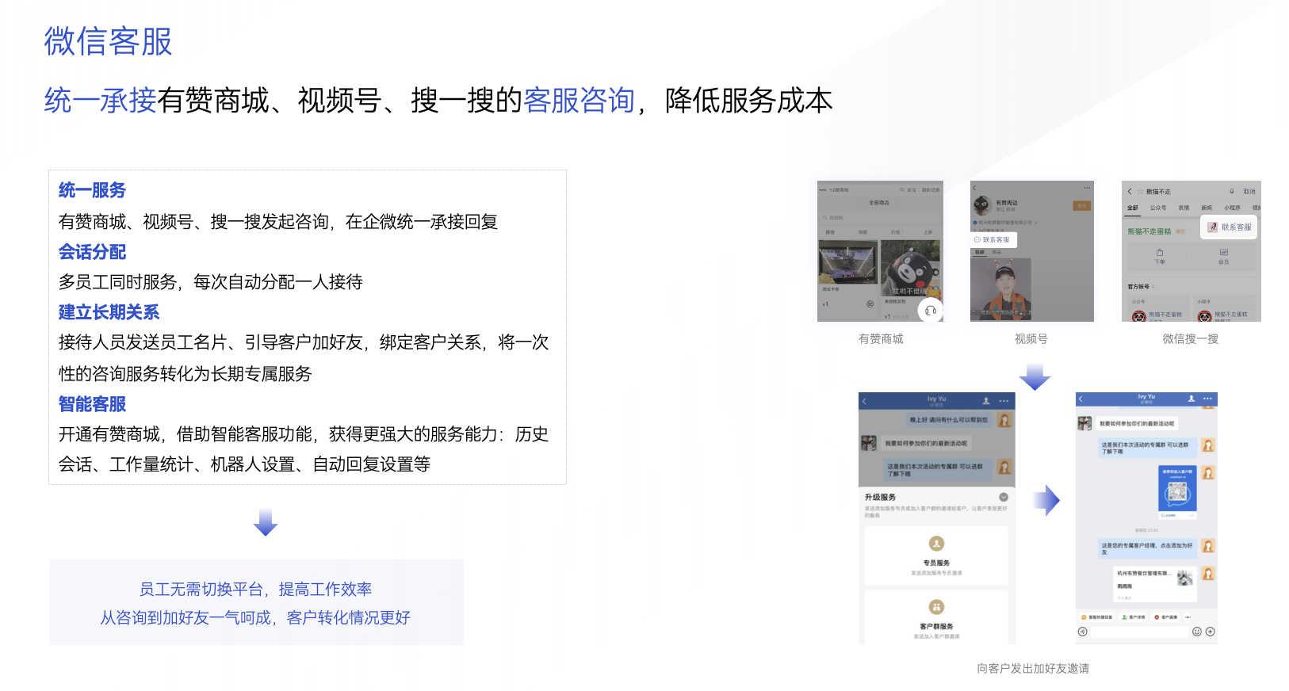Open the QR code group invitation card
Screen dimensions: 1289x691
(x=1177, y=492)
